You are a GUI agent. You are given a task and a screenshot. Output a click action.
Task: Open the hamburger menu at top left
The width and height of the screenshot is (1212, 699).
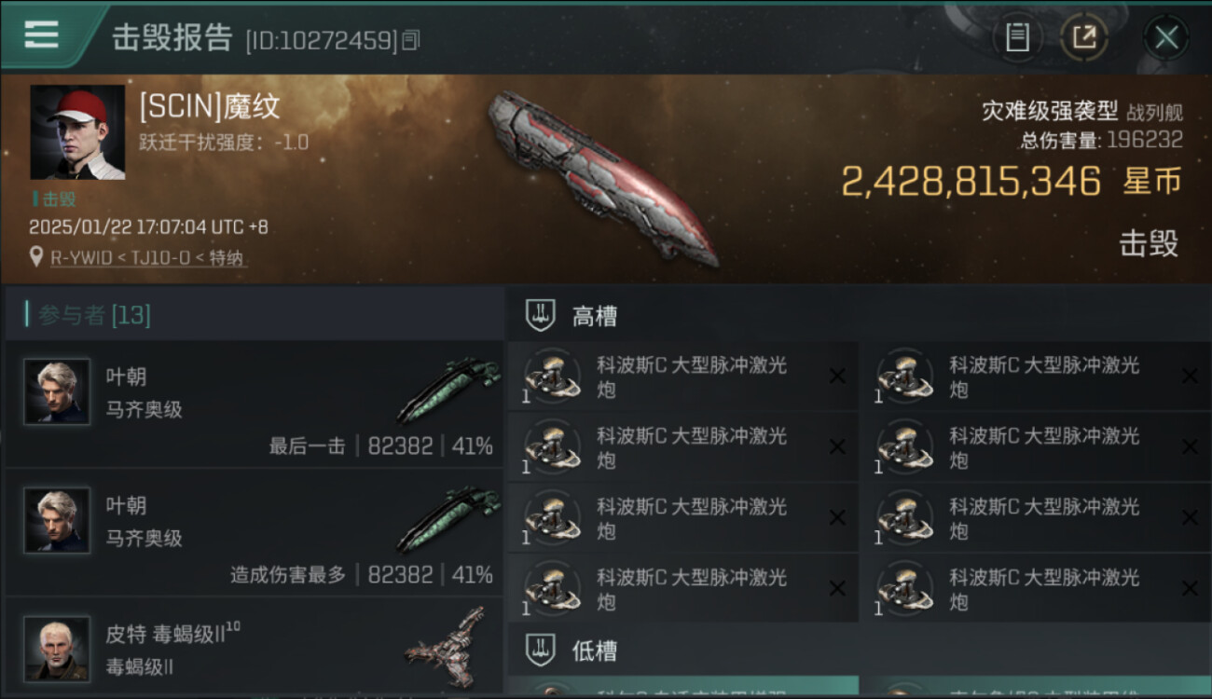coord(41,35)
